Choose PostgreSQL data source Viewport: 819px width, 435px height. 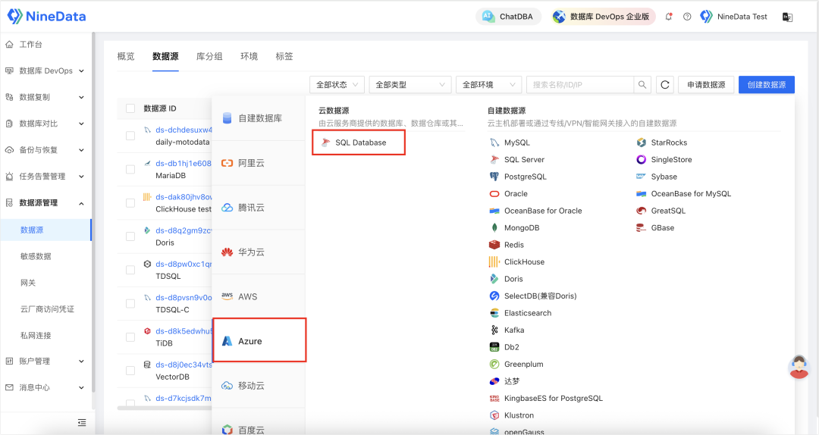[518, 177]
